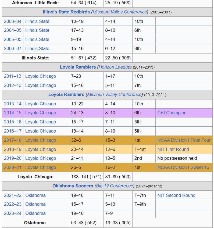Open the 2020–21 season link
The height and width of the screenshot is (228, 214).
13,168
